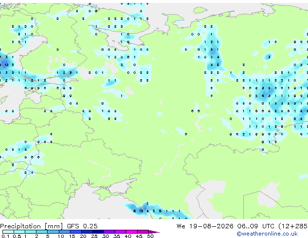Click the legend swatch between 0.5 and 1
Screen dimensions: 308x238
pyautogui.click(x=19, y=232)
